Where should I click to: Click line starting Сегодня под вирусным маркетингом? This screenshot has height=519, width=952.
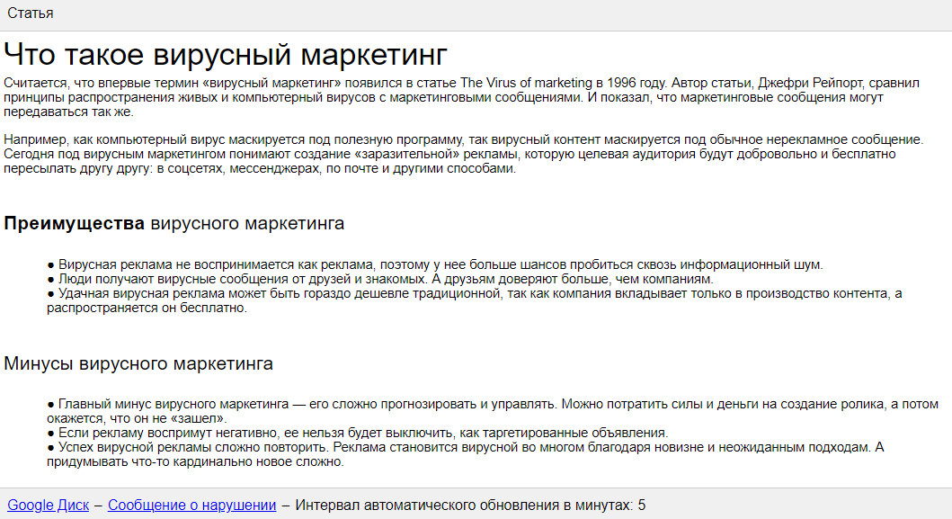coord(449,154)
